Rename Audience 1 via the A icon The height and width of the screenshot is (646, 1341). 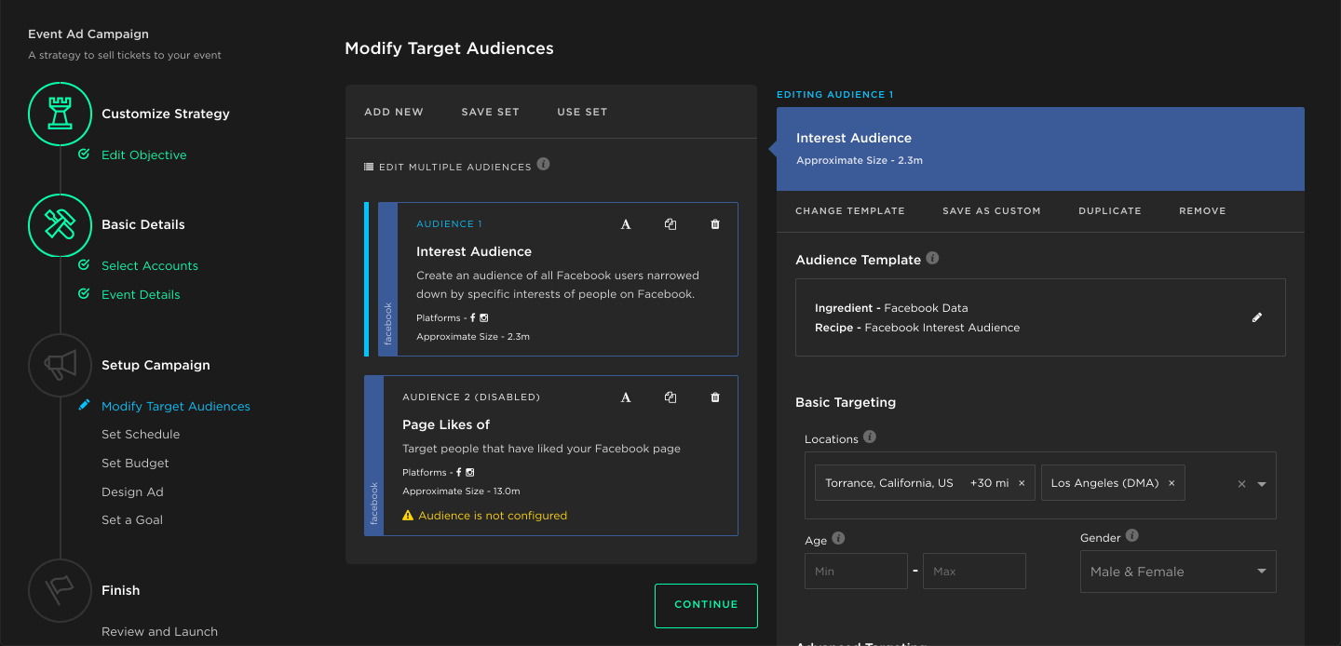pyautogui.click(x=626, y=224)
